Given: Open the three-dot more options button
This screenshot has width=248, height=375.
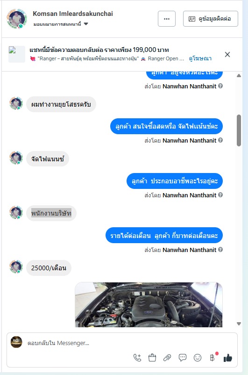Looking at the screenshot, I should pos(167,19).
